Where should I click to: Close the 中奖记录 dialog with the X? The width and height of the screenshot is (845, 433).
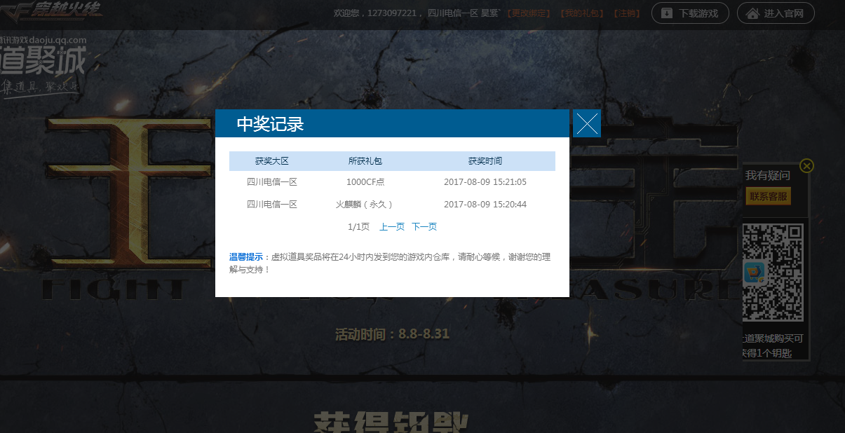[x=587, y=123]
